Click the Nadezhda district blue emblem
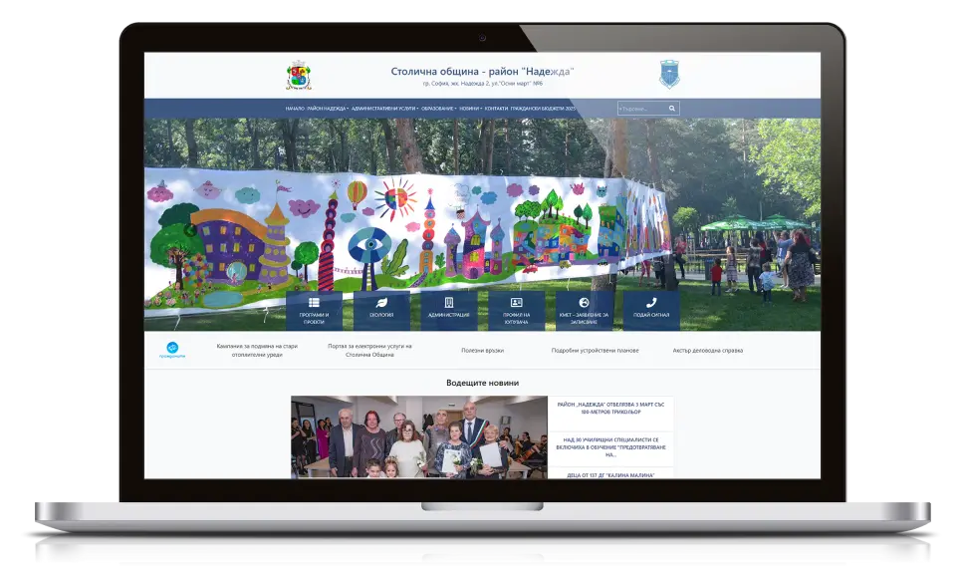960x567 pixels. point(669,75)
